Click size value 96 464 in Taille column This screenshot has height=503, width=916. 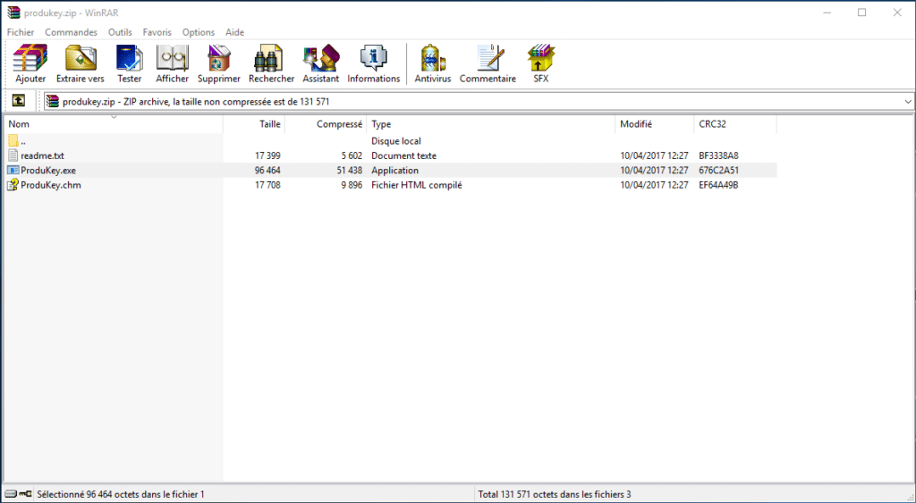267,171
